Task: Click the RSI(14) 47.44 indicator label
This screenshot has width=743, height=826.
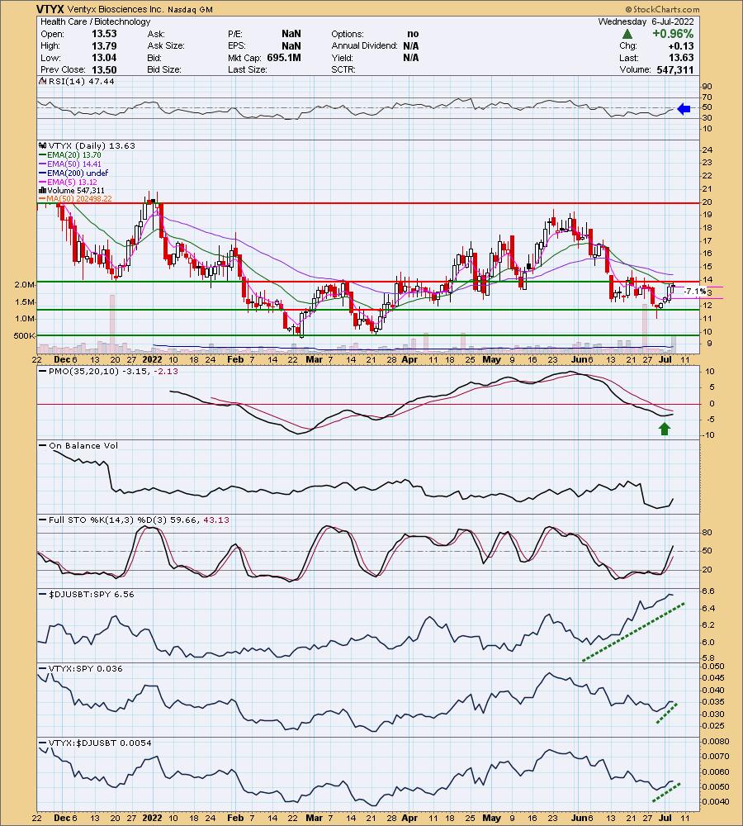Action: 81,81
